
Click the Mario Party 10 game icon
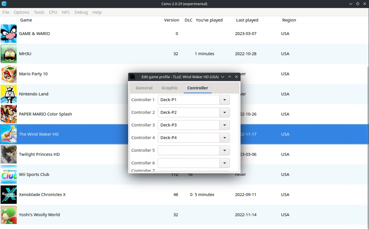9,74
